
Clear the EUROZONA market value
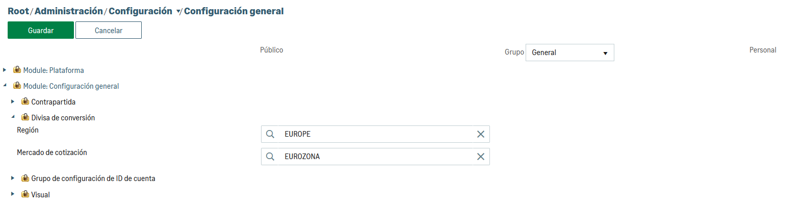coord(480,157)
